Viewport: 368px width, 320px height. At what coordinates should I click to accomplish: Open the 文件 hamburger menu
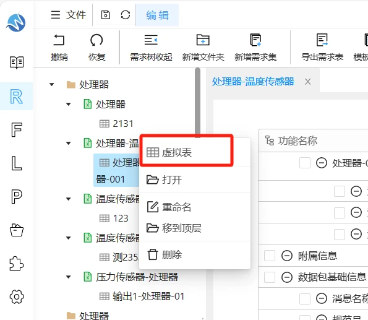(69, 15)
